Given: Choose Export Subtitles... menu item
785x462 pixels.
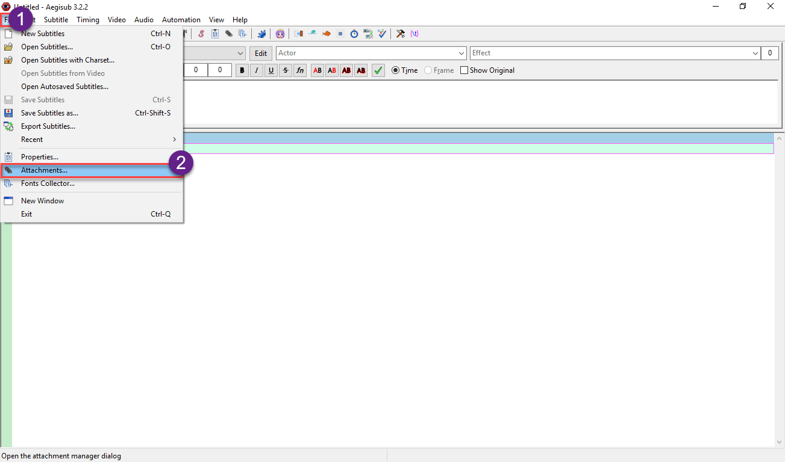Looking at the screenshot, I should pos(92,126).
